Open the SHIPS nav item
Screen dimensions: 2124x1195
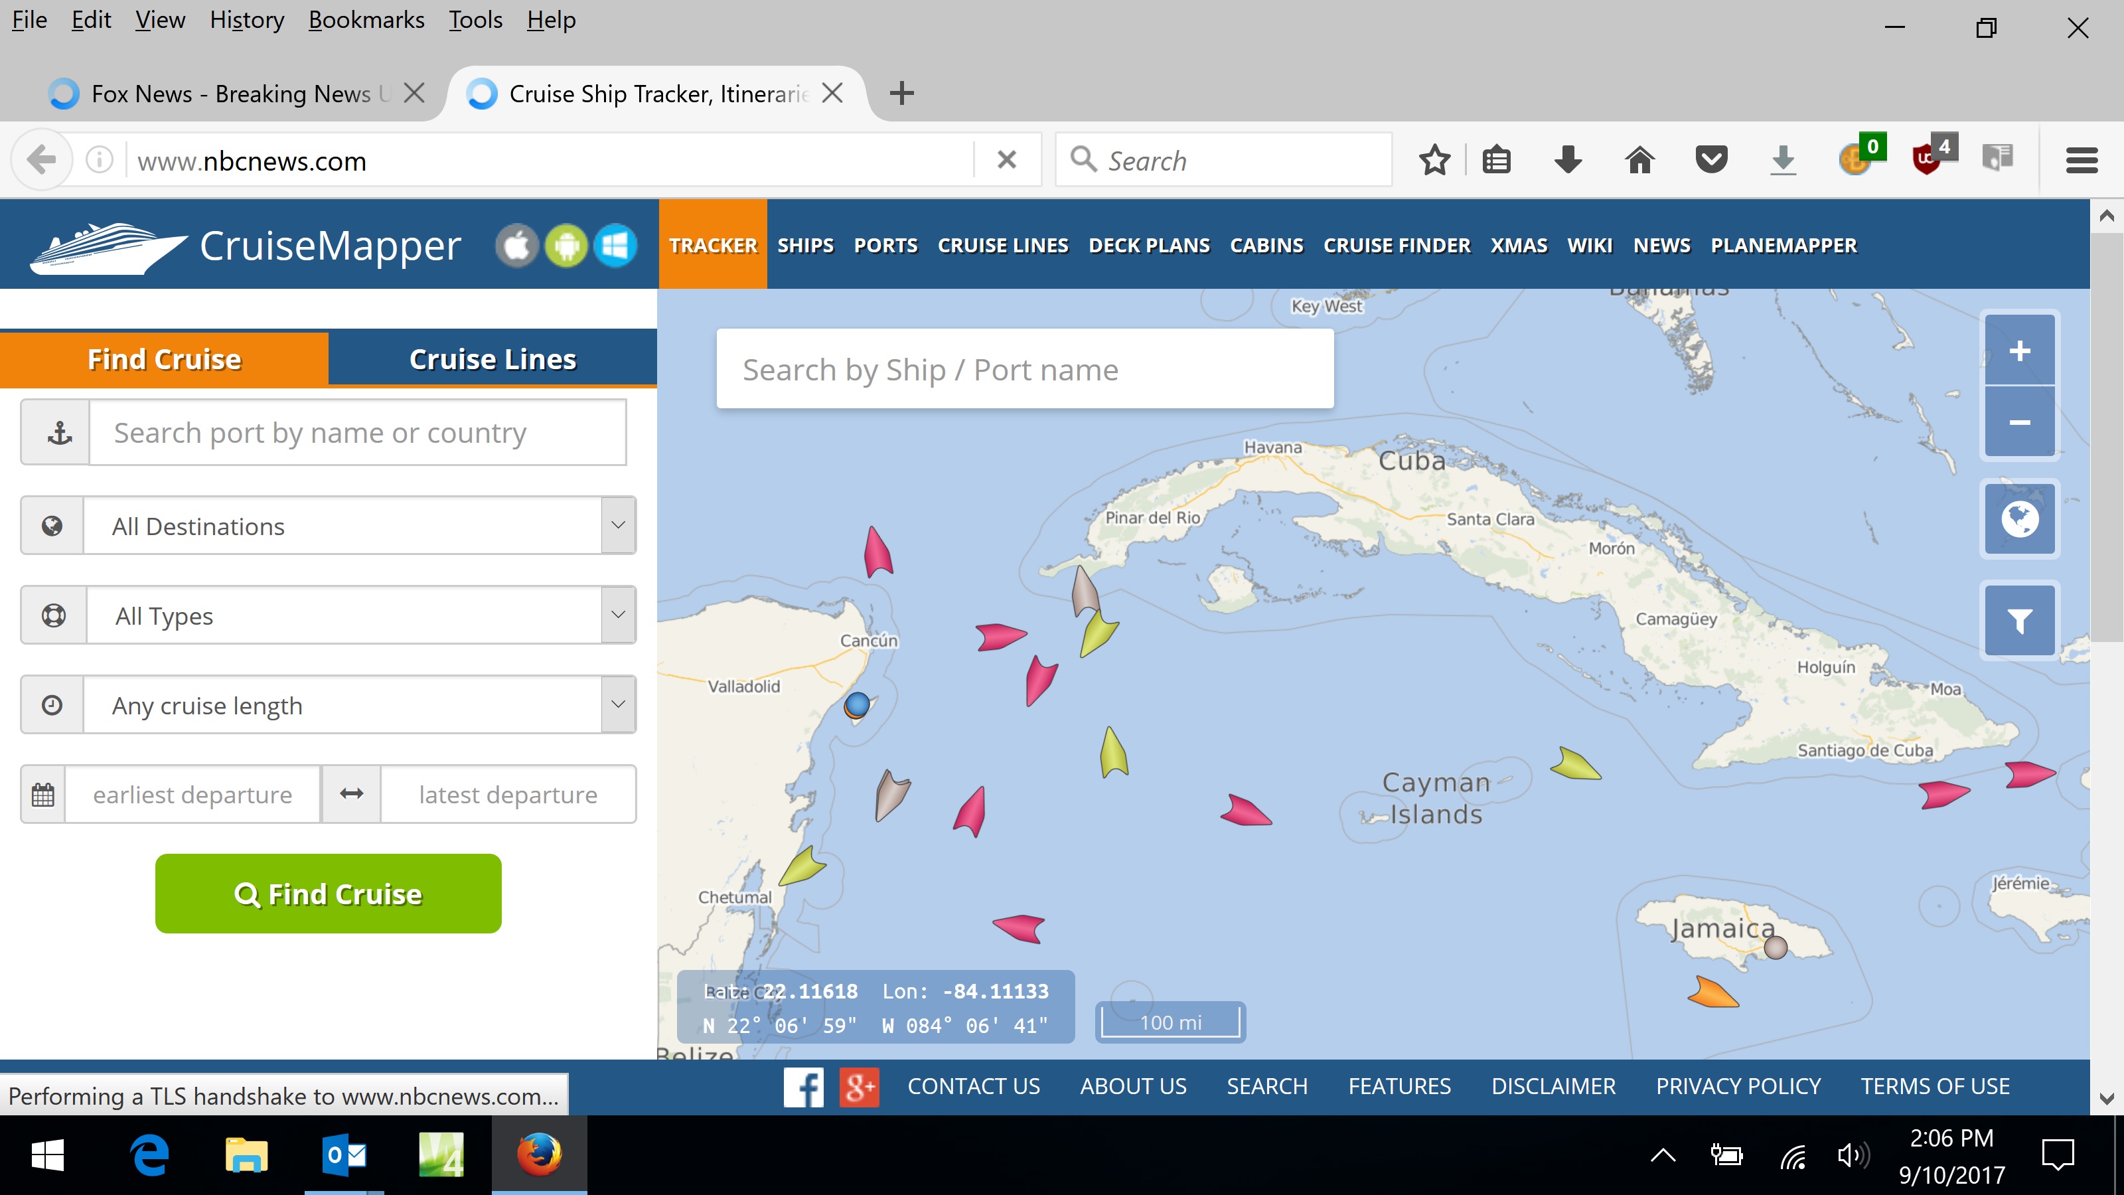[x=806, y=245]
